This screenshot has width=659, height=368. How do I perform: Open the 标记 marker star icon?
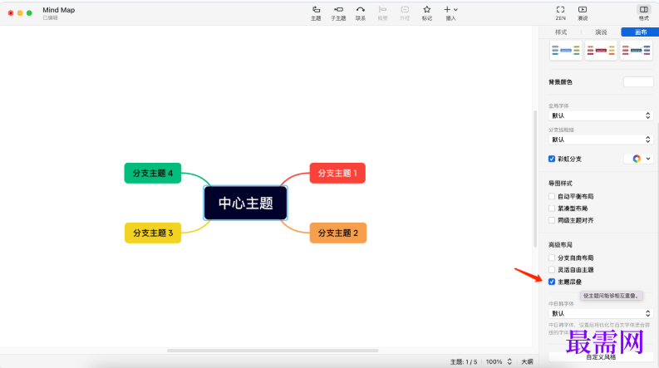coord(426,12)
